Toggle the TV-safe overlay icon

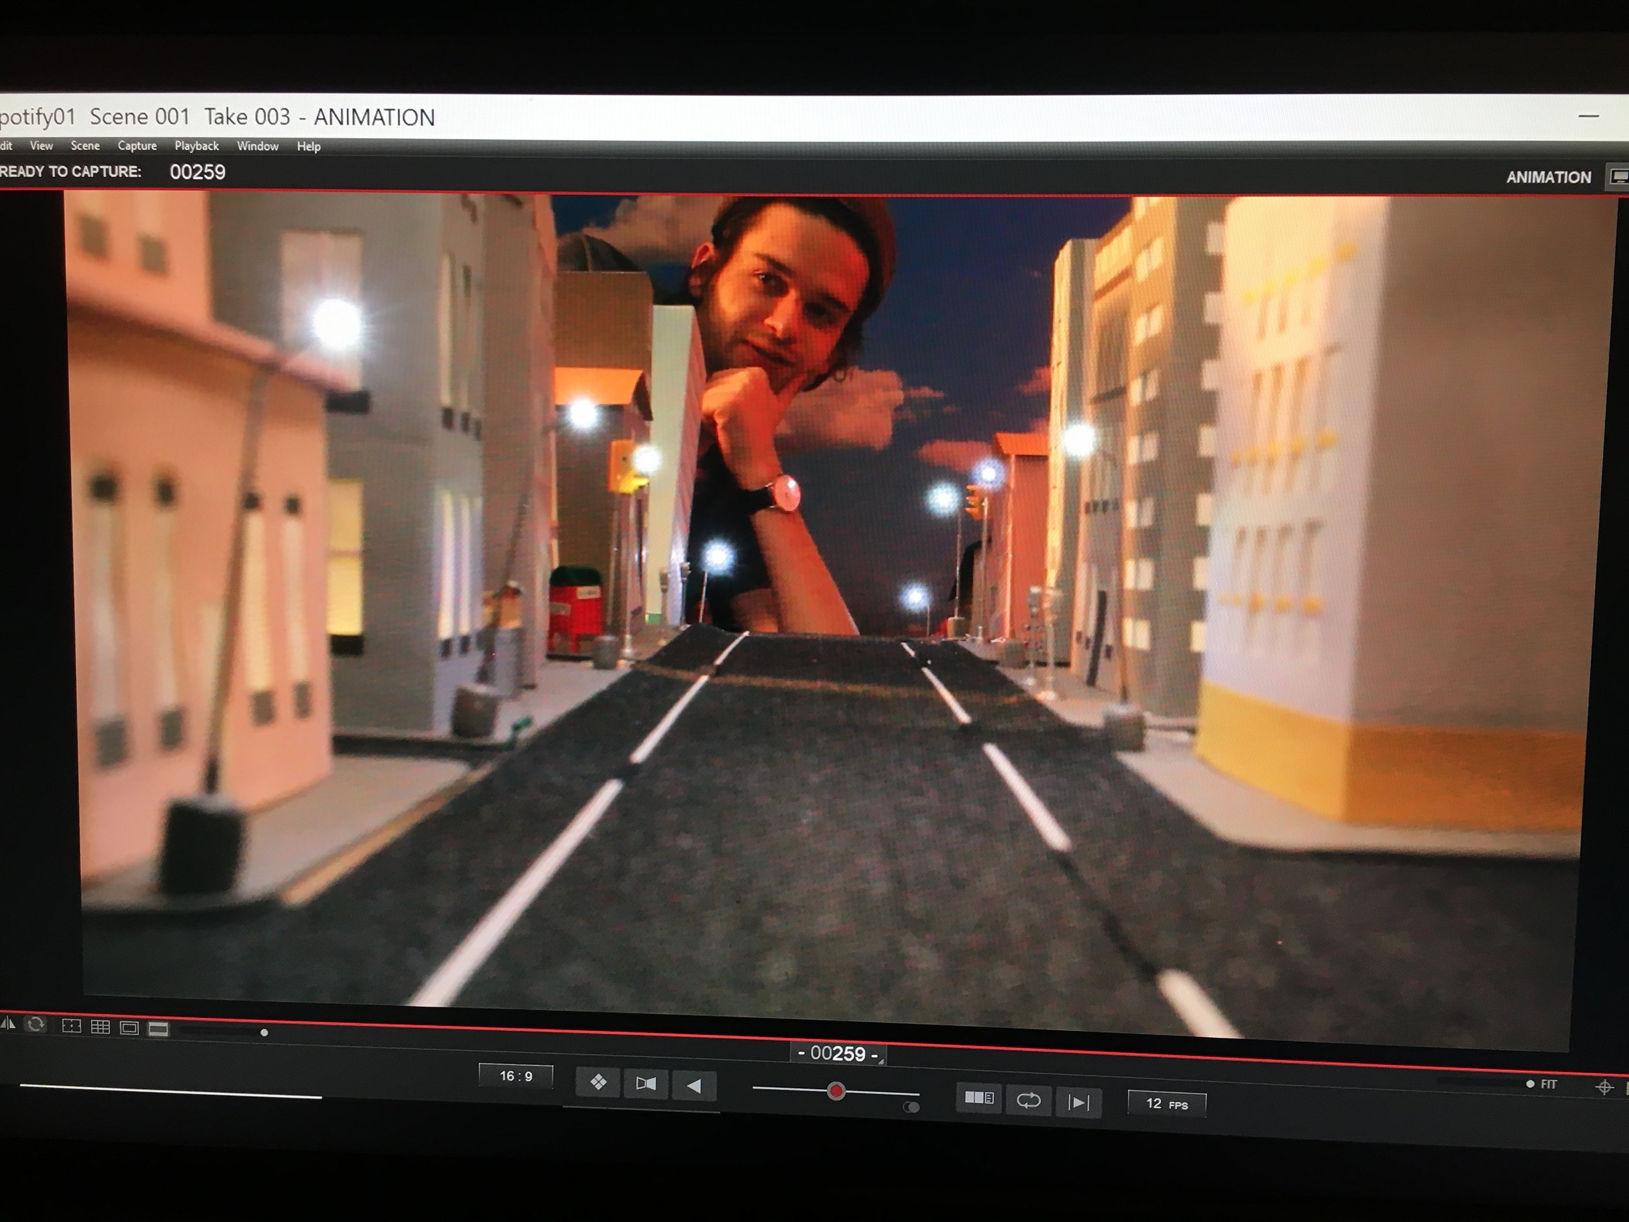tap(72, 1026)
